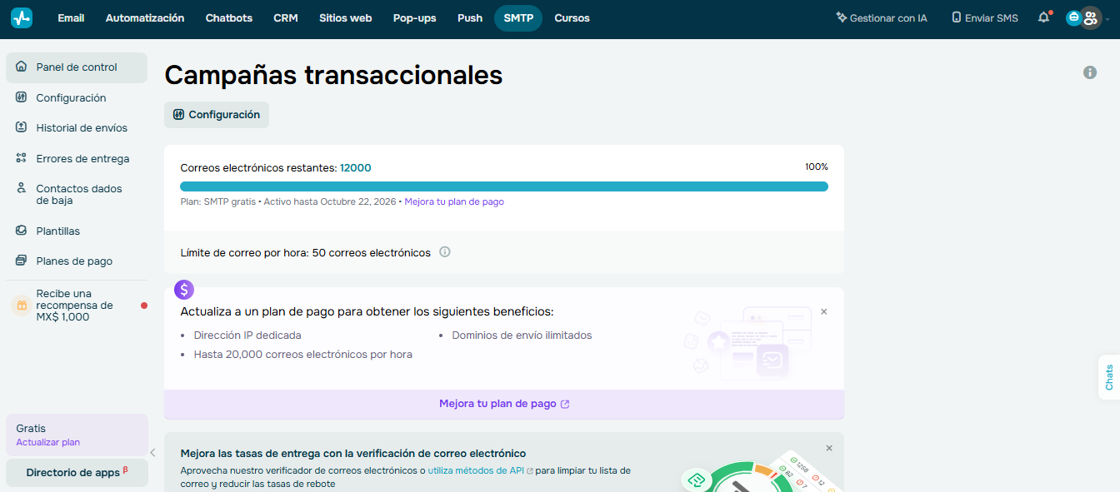Image resolution: width=1120 pixels, height=492 pixels.
Task: Click Mejora tu plan de pago purple banner button
Action: [x=504, y=404]
